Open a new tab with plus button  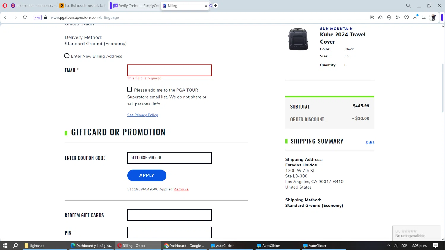point(216,6)
